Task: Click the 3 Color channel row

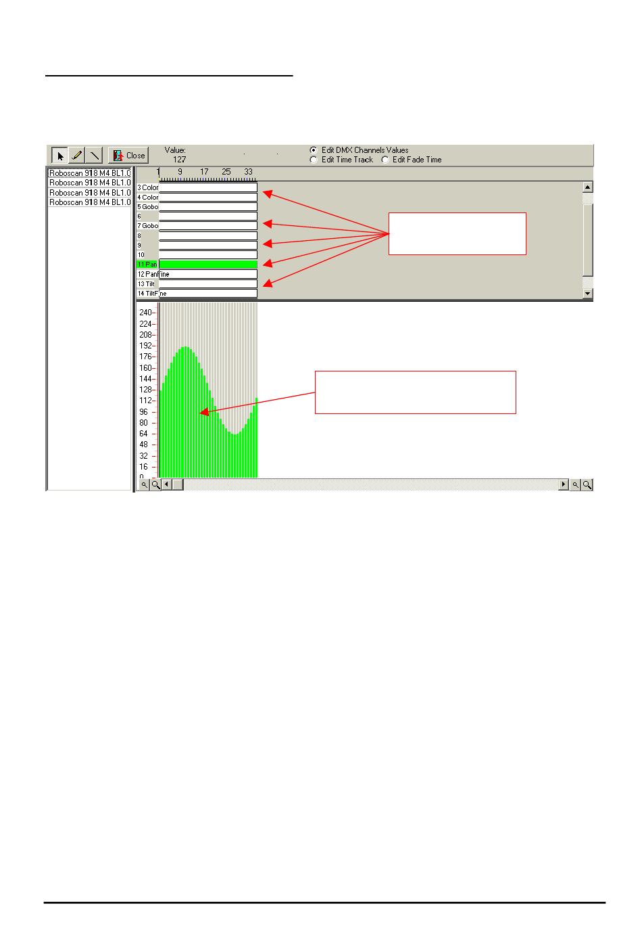Action: 197,187
